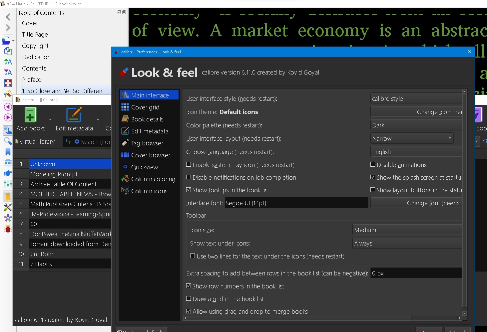Screen dimensions: 487x332
Task: Float the Table of Contents panel
Action: tap(120, 12)
